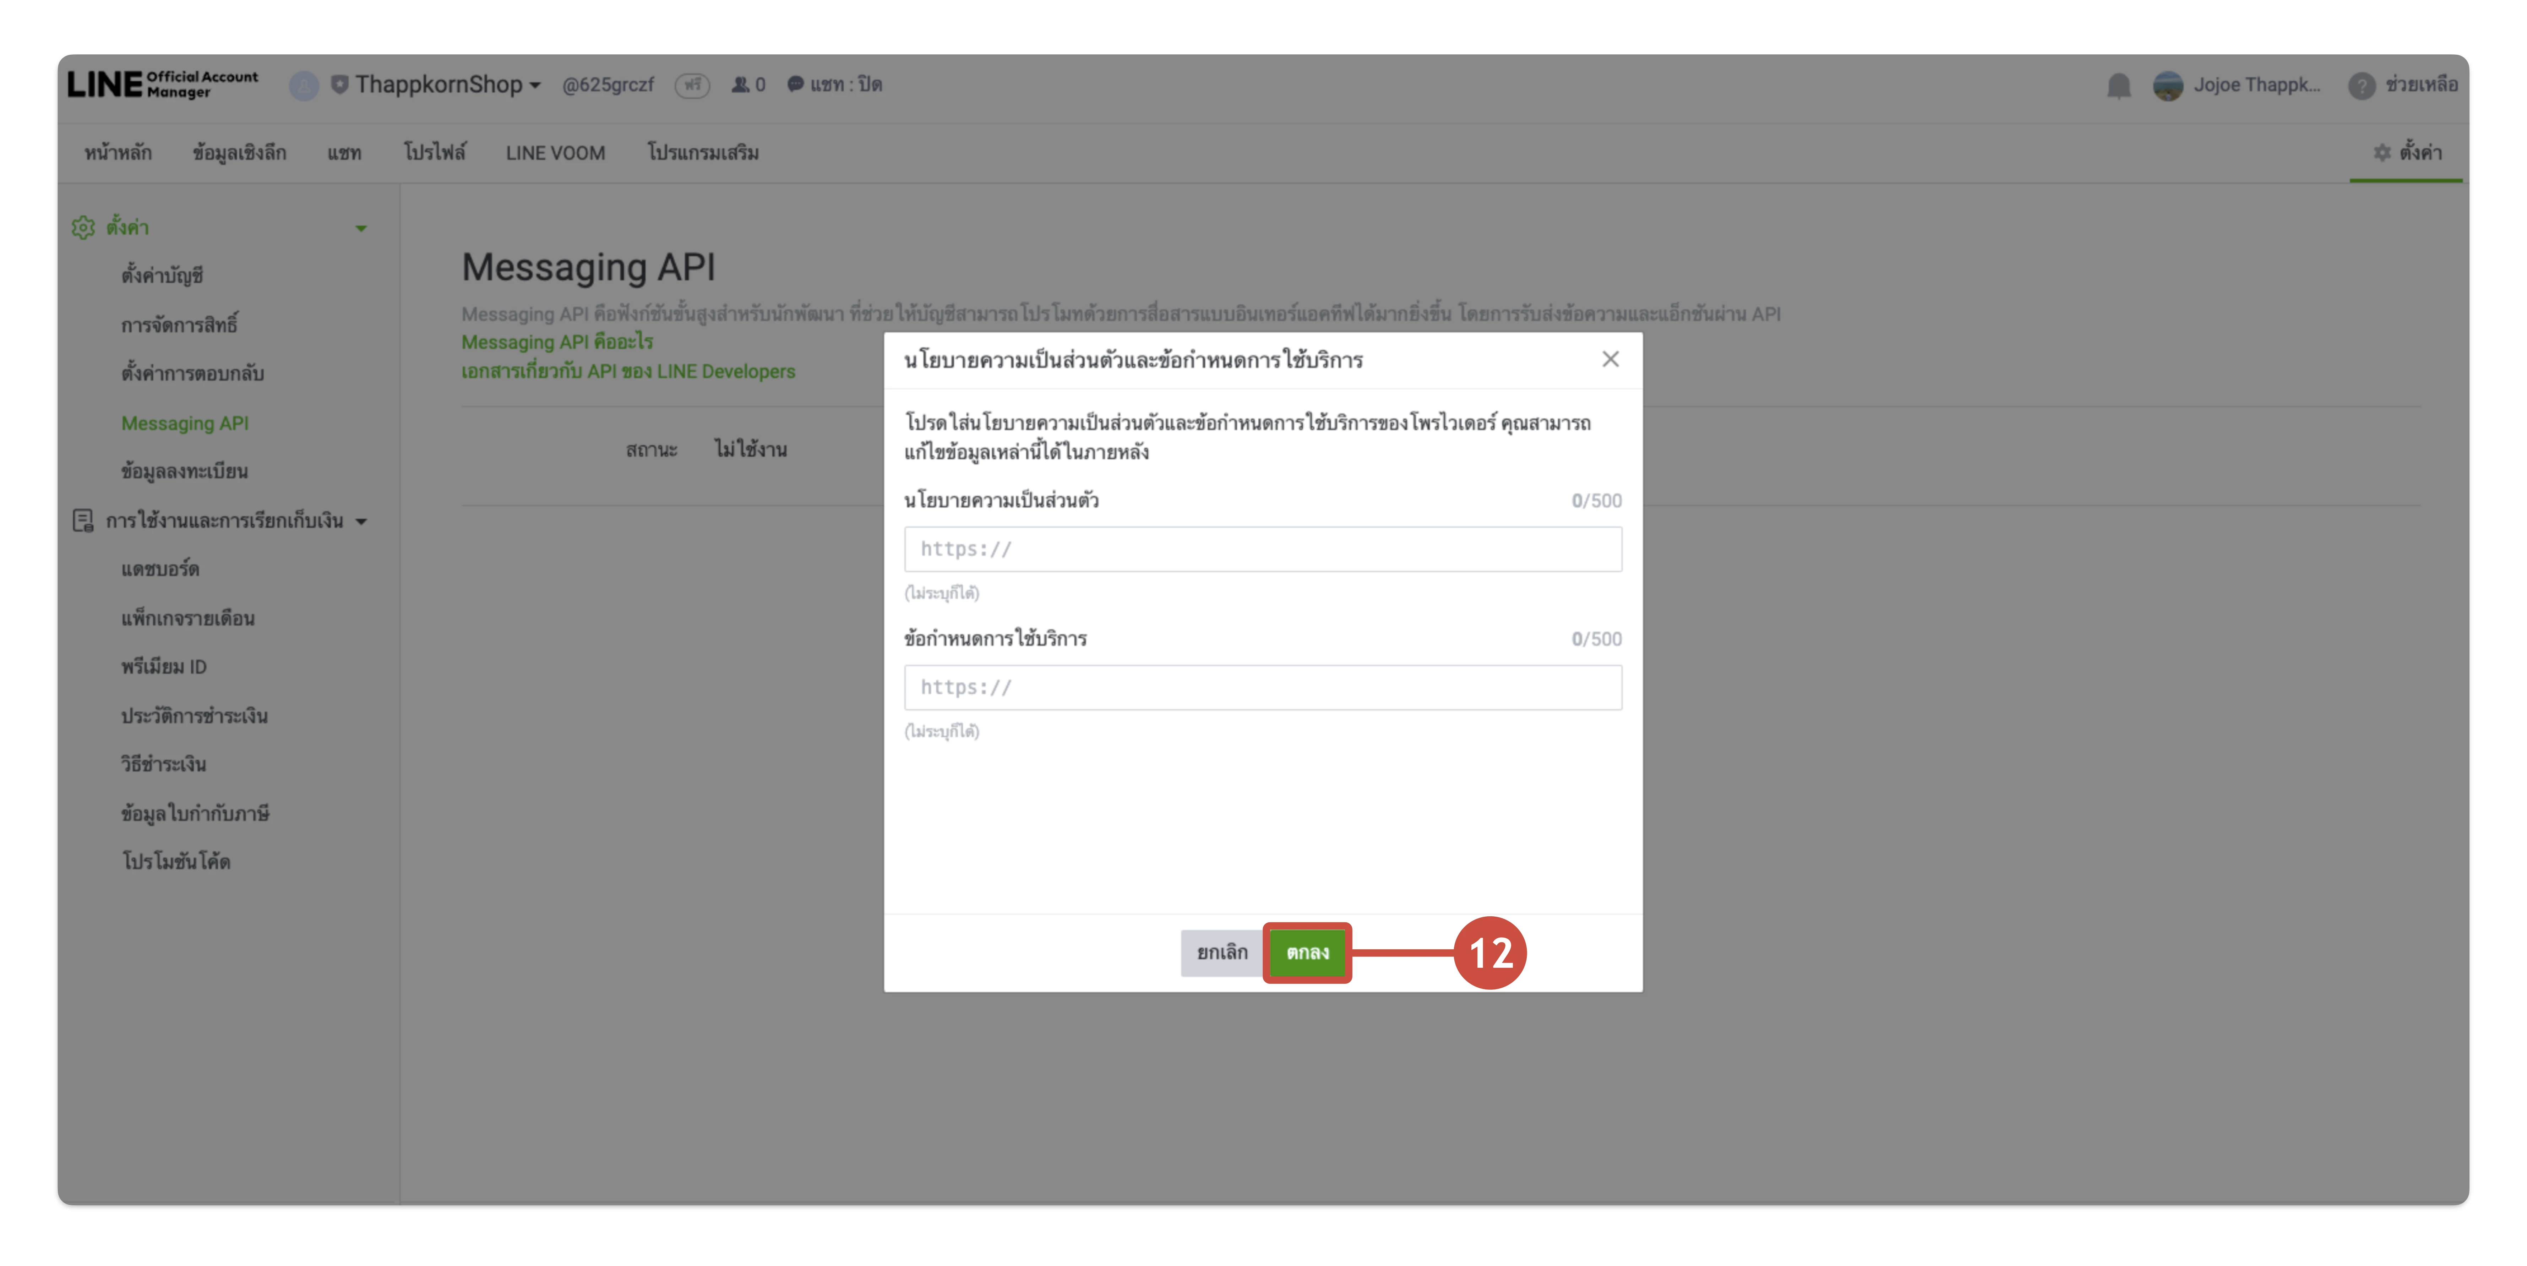The width and height of the screenshot is (2527, 1266).
Task: Confirm the dialog with ตกลง
Action: 1308,952
